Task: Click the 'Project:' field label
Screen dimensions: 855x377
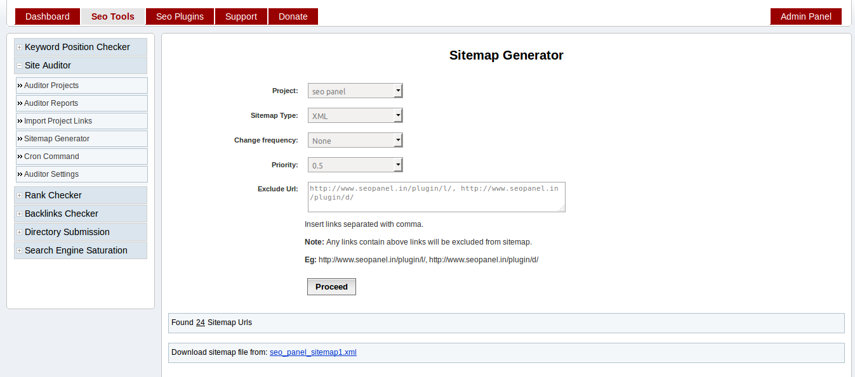Action: pyautogui.click(x=285, y=91)
